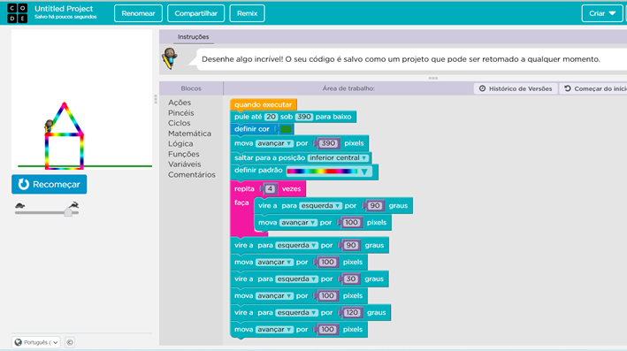
Task: Click the 390 value in mova avançar block
Action: point(328,143)
